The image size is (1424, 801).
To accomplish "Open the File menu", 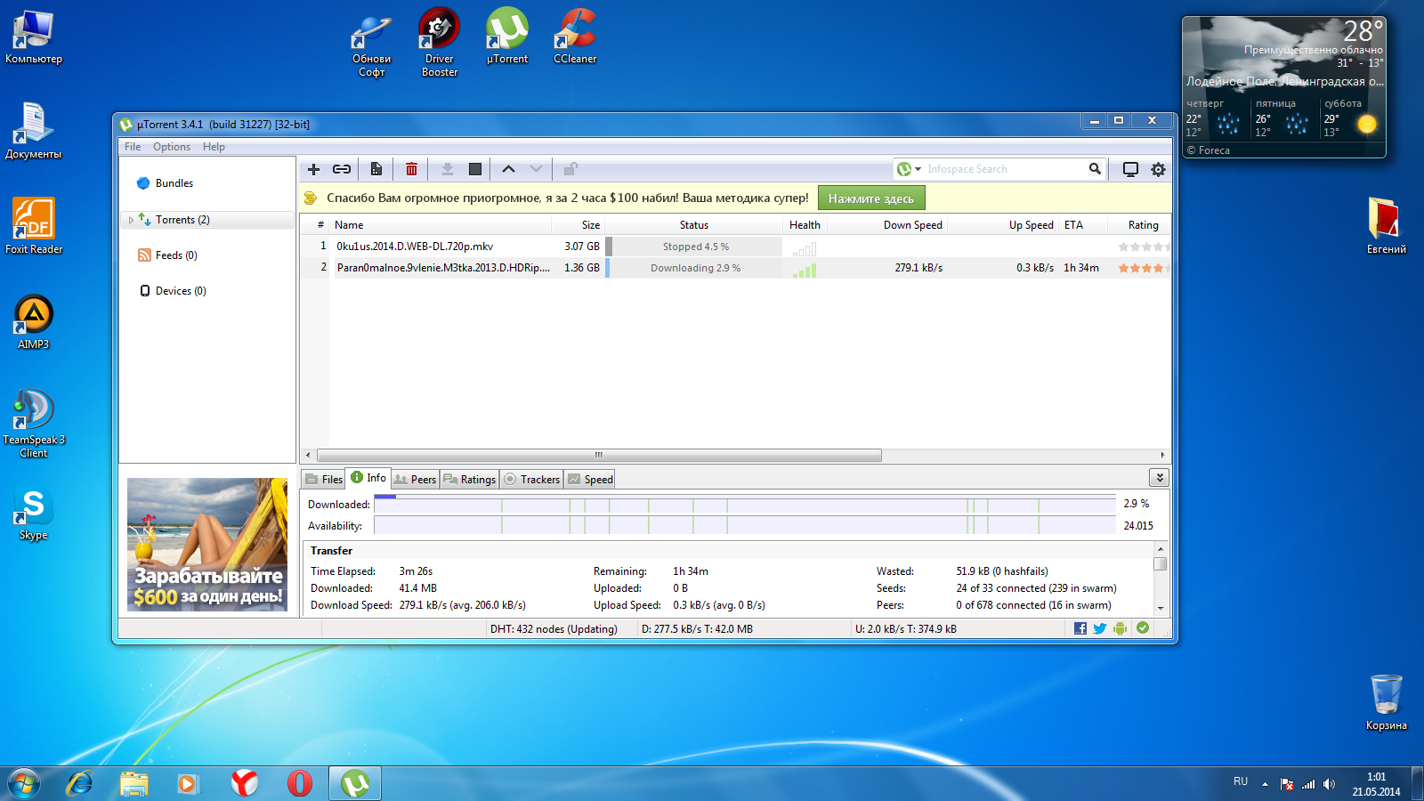I will click(133, 147).
